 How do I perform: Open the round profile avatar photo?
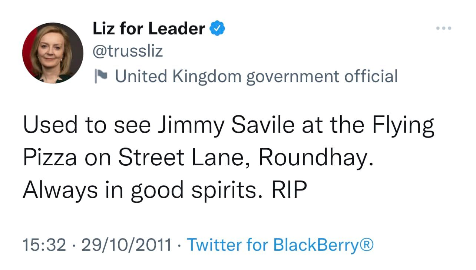pyautogui.click(x=53, y=53)
